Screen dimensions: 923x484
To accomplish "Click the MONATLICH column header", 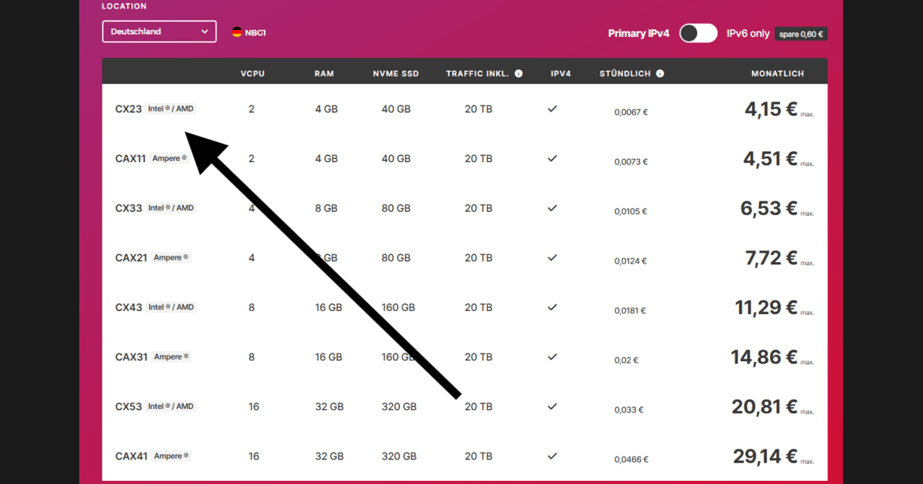I will pos(778,74).
